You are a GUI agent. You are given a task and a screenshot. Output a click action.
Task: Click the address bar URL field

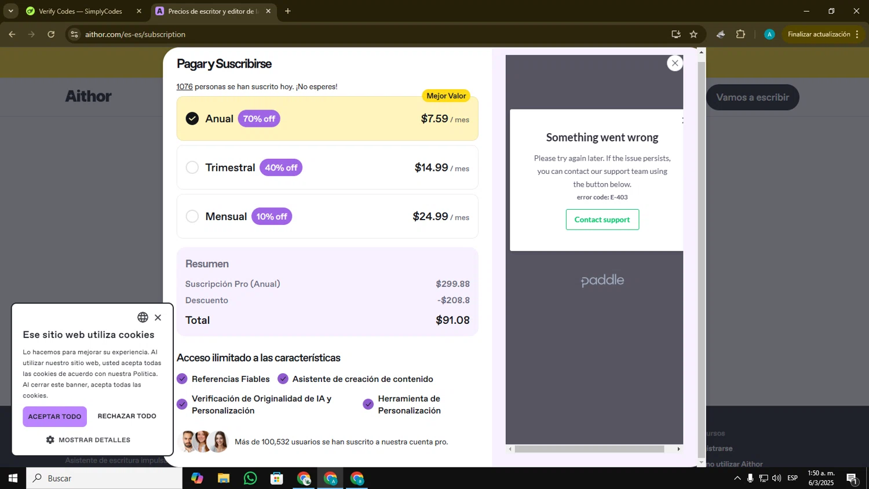[x=371, y=34]
